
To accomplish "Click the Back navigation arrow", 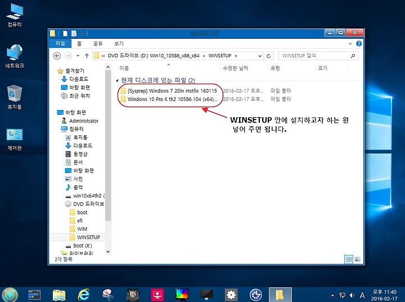I will click(57, 56).
